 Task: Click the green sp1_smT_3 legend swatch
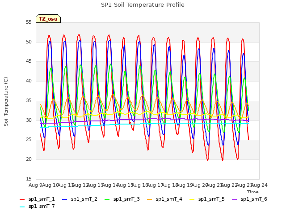(107, 200)
